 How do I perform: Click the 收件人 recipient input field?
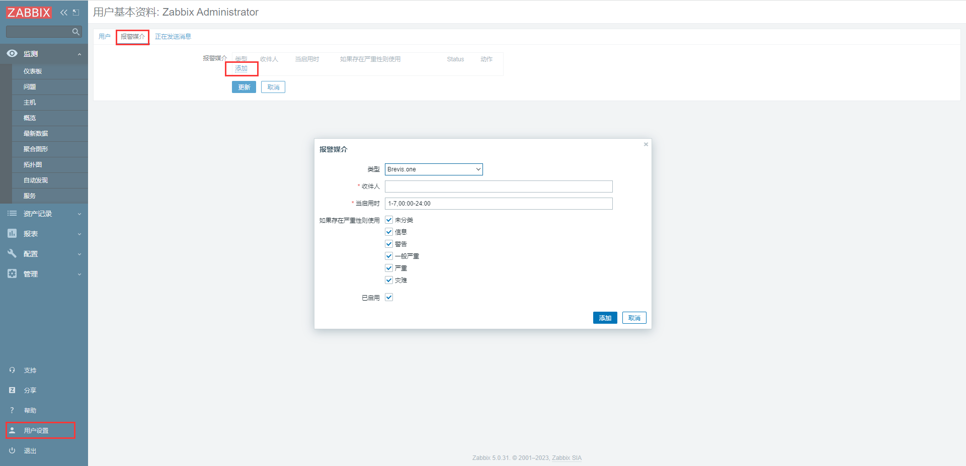click(x=498, y=187)
